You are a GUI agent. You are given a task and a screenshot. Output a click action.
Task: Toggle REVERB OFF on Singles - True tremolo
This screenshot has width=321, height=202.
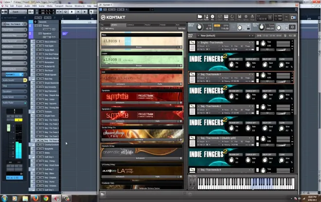tap(234, 59)
